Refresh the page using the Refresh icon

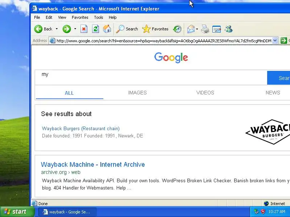[95, 29]
